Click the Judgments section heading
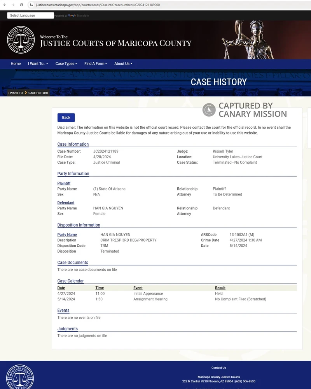 (x=68, y=329)
